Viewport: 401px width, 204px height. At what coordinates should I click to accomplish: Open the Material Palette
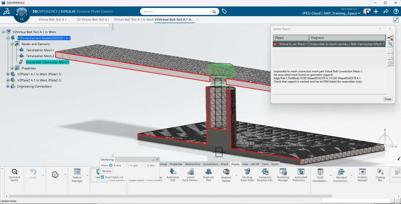point(226,175)
